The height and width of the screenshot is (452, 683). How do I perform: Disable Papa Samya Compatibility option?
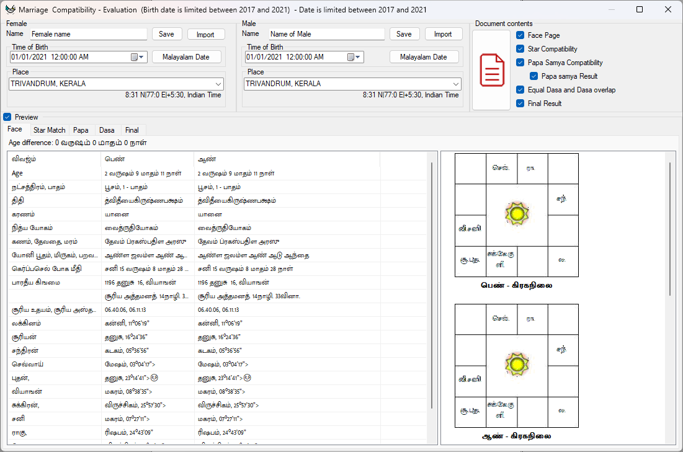coord(520,62)
